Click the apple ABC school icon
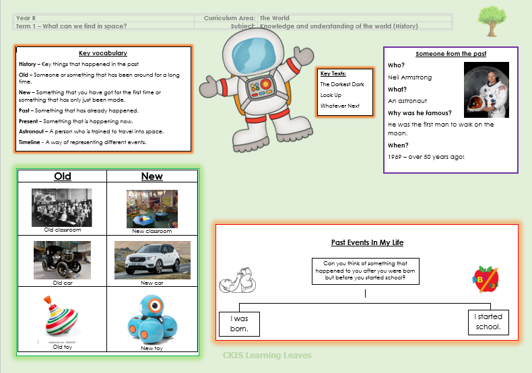532x373 pixels. 486,279
